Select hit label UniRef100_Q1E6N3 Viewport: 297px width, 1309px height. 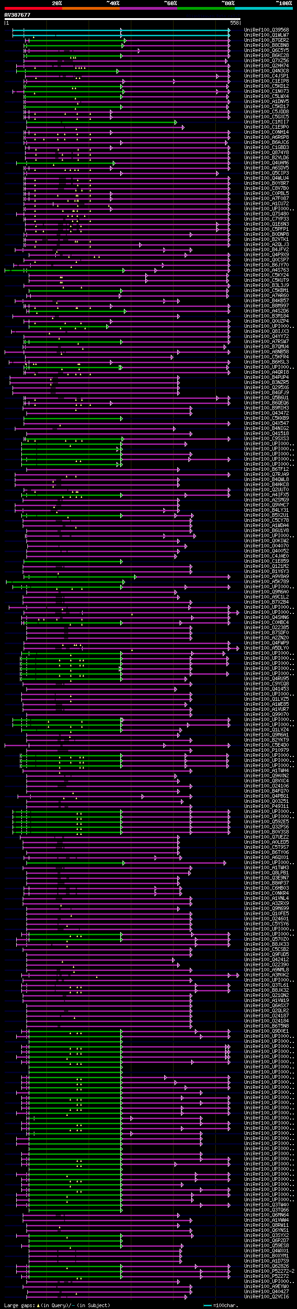(x=266, y=224)
